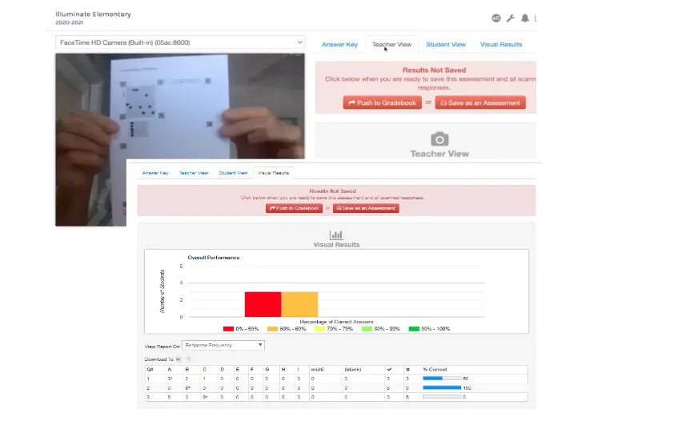Click question 3's empty % Correct progress bar
This screenshot has width=678, height=429.
pyautogui.click(x=442, y=396)
